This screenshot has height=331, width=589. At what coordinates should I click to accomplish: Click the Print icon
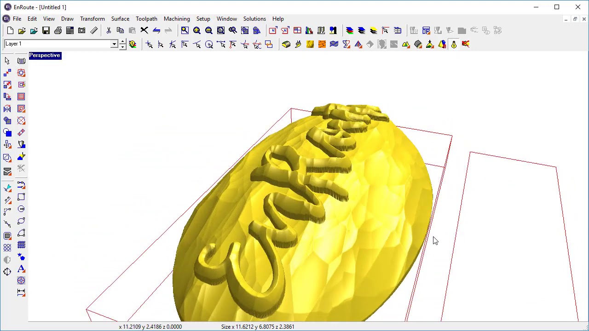point(58,30)
